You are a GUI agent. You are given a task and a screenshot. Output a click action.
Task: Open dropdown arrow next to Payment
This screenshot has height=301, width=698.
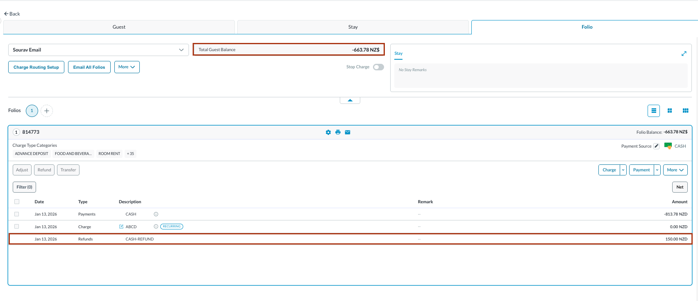pos(657,170)
